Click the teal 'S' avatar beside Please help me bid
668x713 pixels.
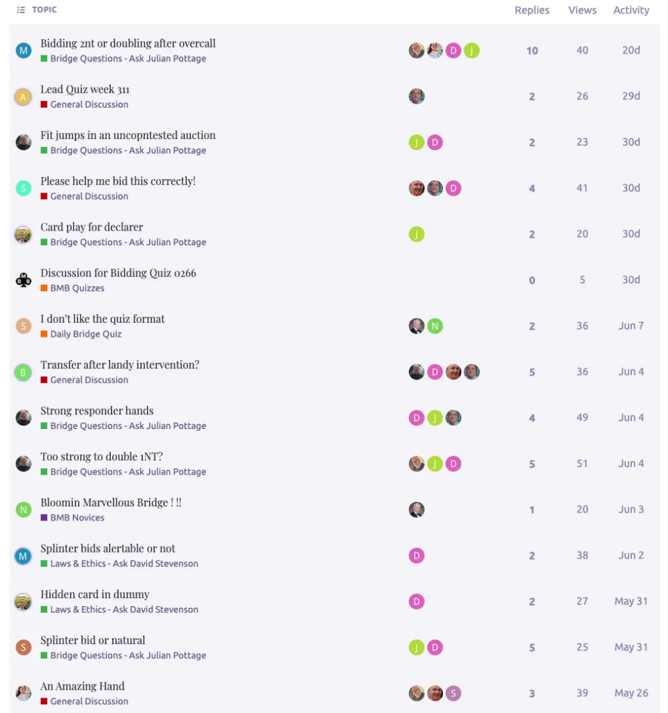(23, 188)
